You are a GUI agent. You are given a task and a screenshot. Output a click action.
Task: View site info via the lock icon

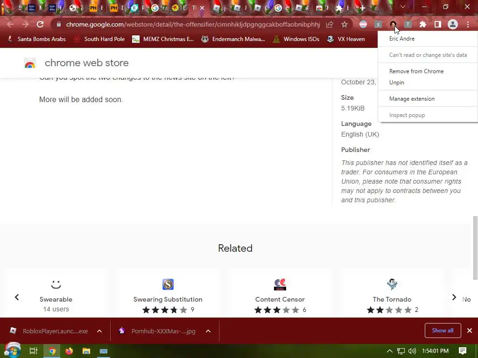point(59,24)
